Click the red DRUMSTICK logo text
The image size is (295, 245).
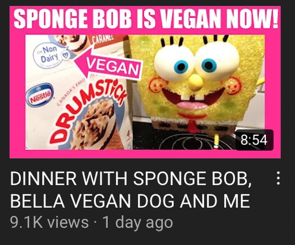(88, 110)
